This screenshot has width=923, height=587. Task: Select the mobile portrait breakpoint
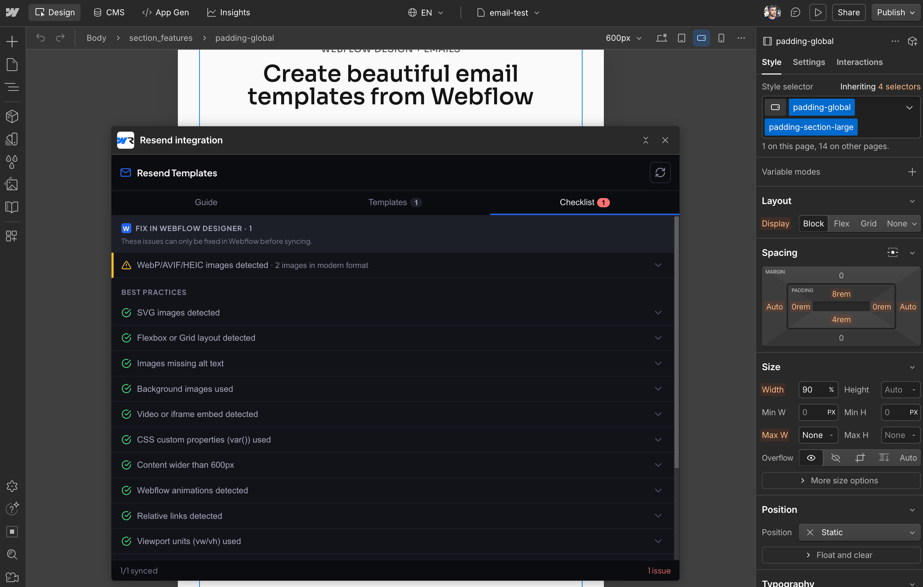pos(721,38)
